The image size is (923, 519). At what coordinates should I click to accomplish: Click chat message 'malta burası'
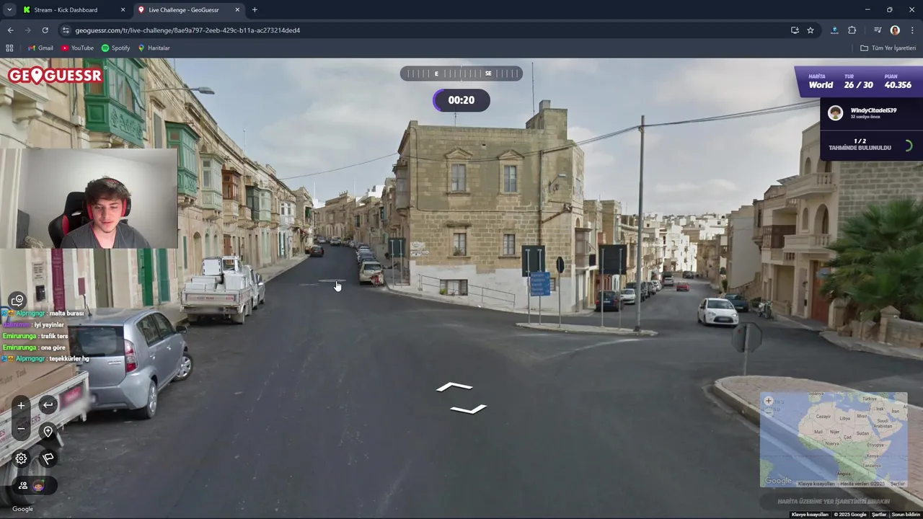pyautogui.click(x=66, y=314)
